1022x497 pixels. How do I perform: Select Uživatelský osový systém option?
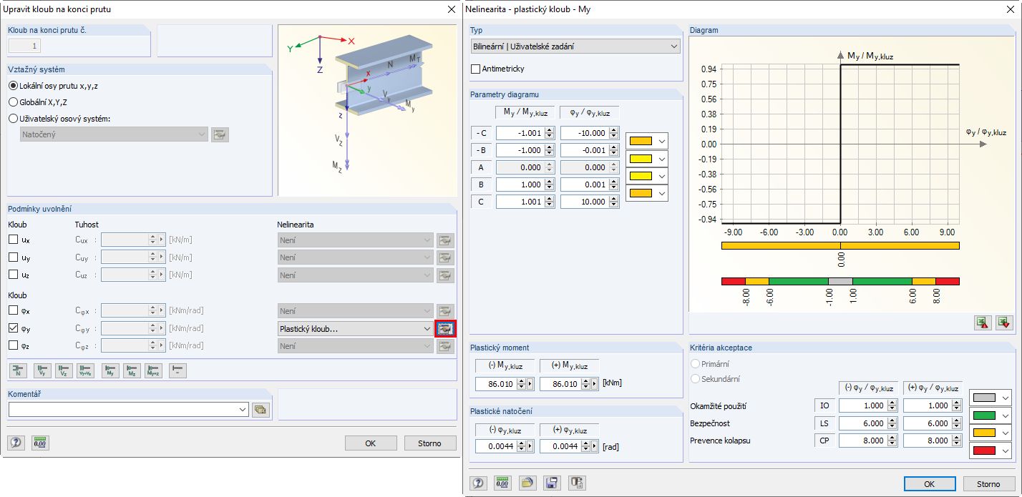(13, 119)
